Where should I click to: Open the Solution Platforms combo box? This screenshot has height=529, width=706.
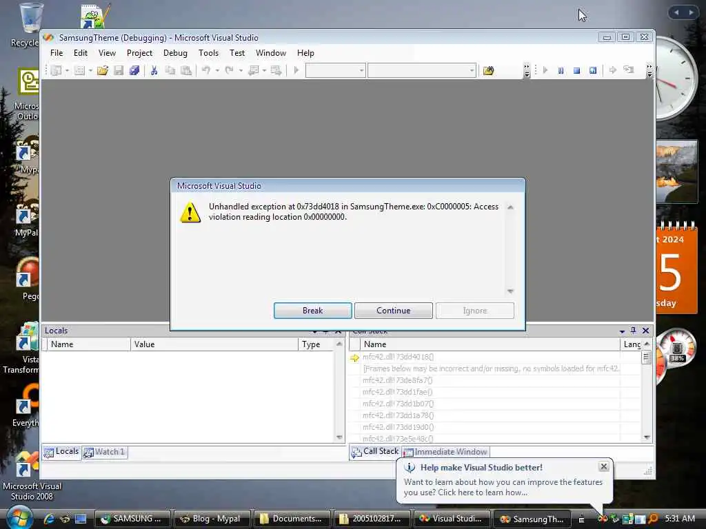[422, 71]
